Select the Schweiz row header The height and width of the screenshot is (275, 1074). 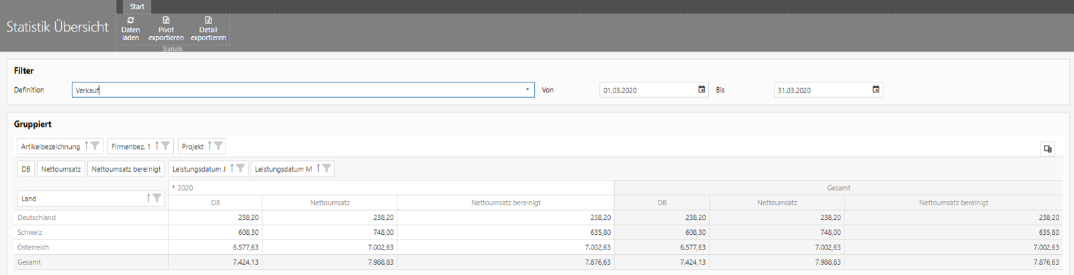coord(91,232)
